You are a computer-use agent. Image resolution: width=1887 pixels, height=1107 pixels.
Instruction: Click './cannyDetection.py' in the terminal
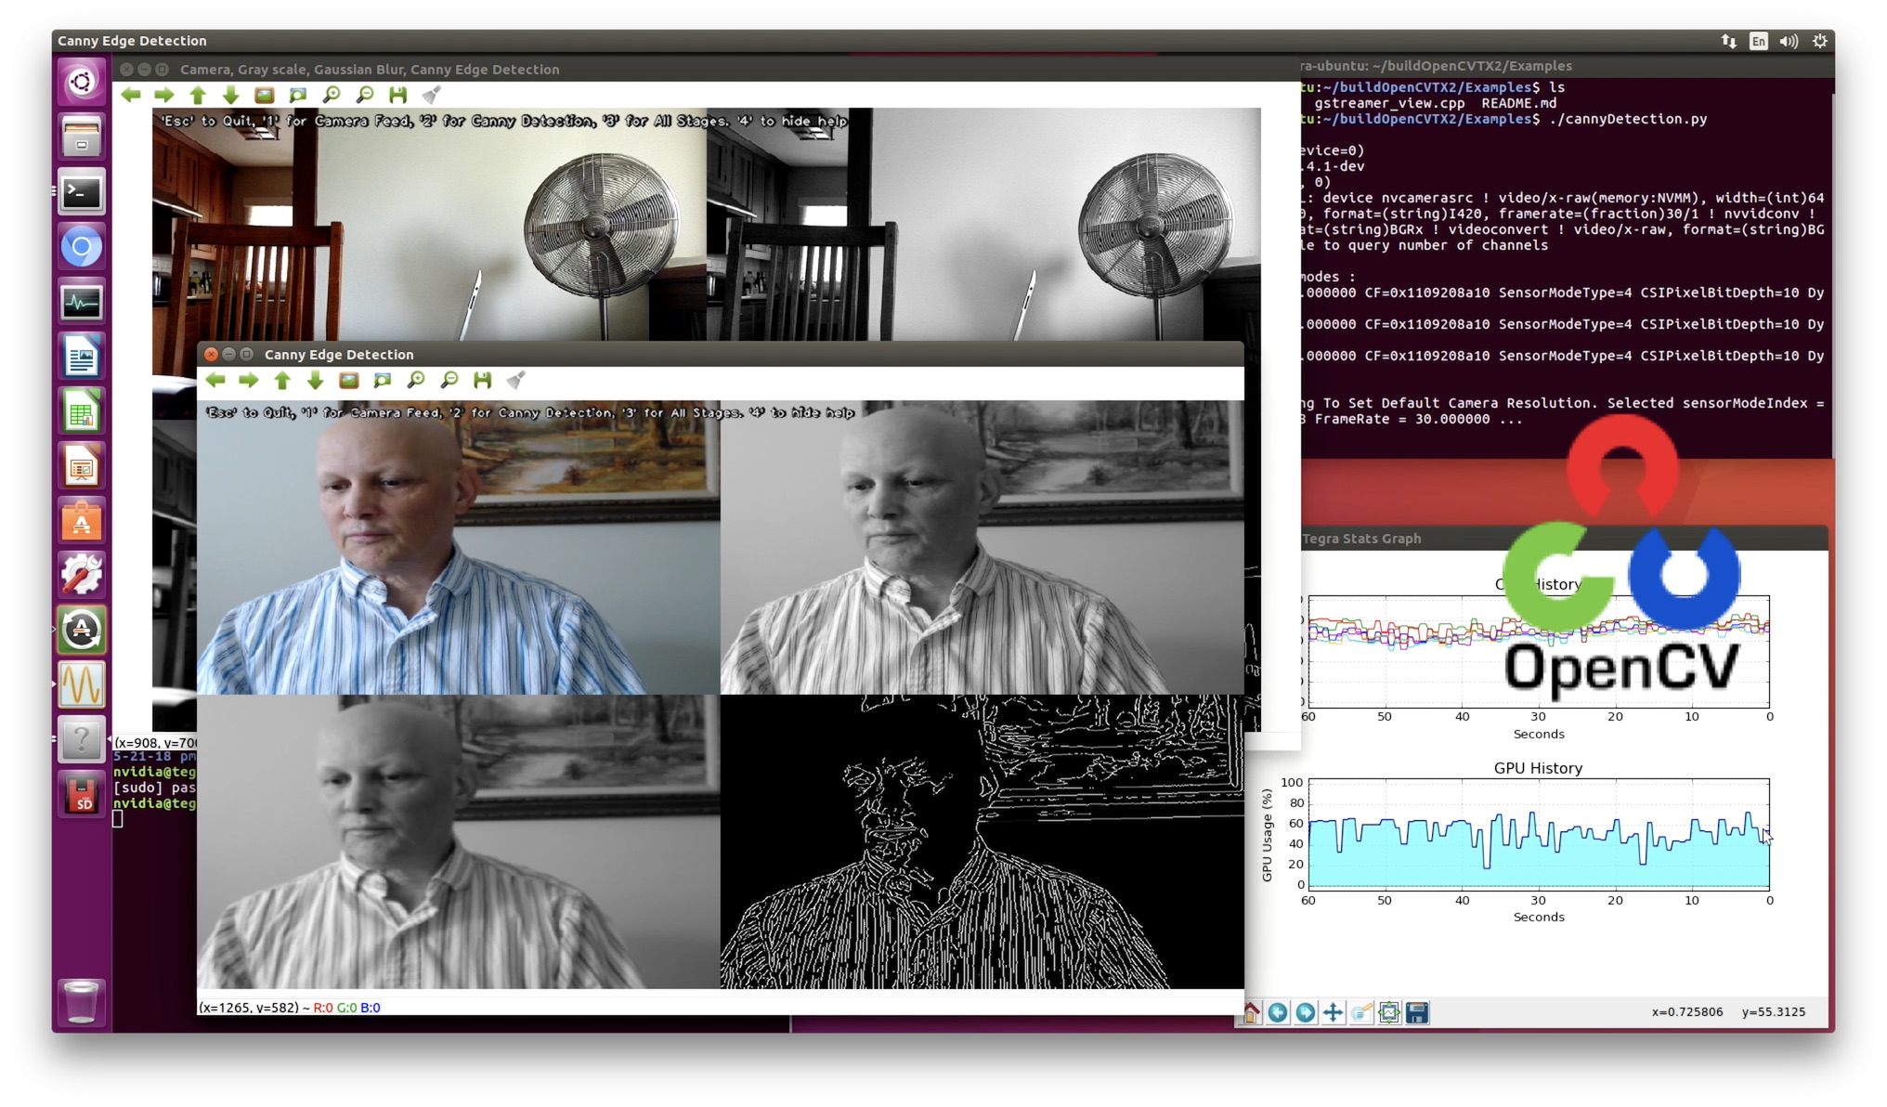pos(1628,119)
